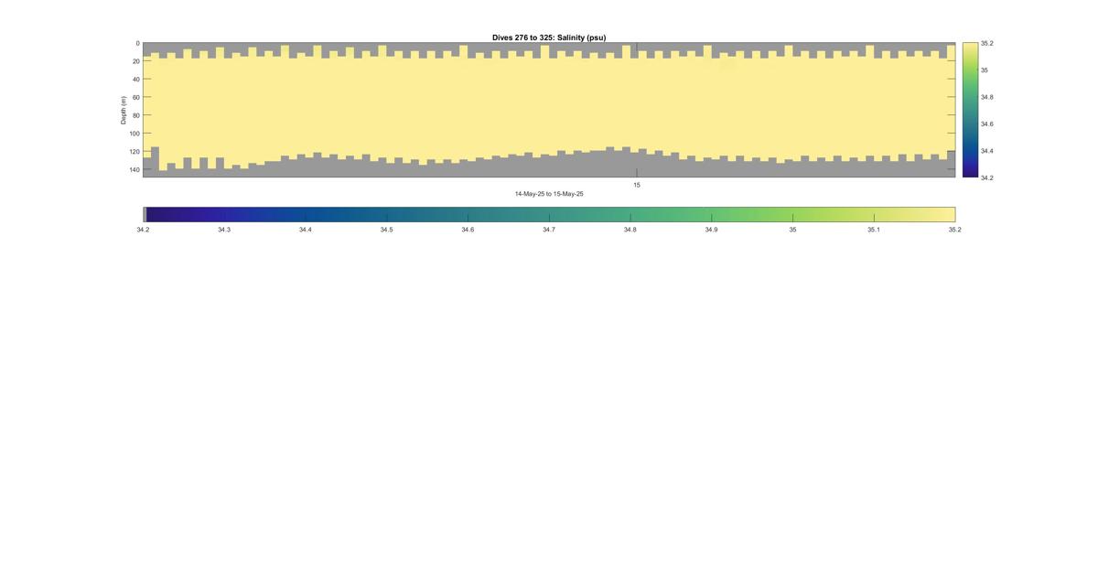Select the "Depth (m)" y-axis label
The width and height of the screenshot is (1098, 569).
click(123, 110)
